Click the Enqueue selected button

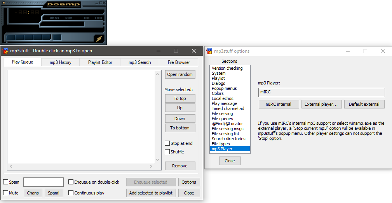151,182
